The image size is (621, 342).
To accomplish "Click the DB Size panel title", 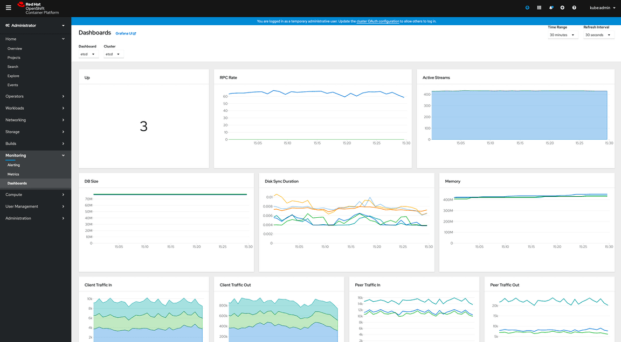I will [91, 181].
